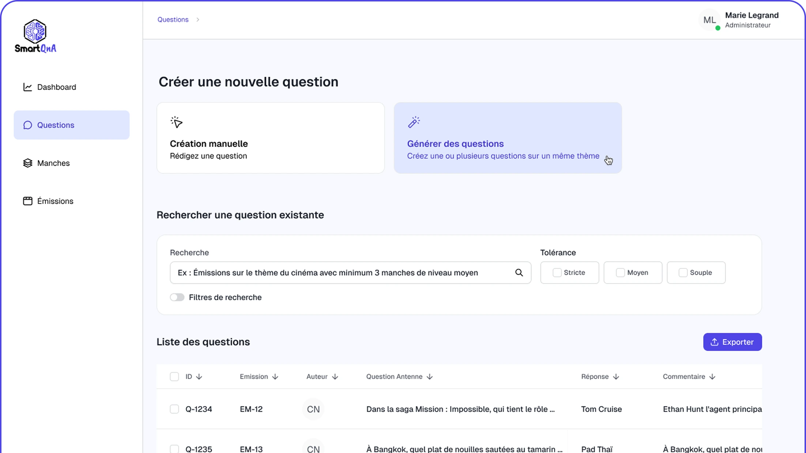Click the Questions breadcrumb link

(173, 20)
